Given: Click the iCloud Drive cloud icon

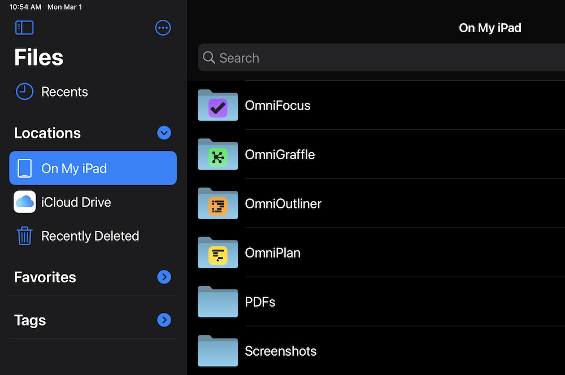Looking at the screenshot, I should [x=24, y=202].
